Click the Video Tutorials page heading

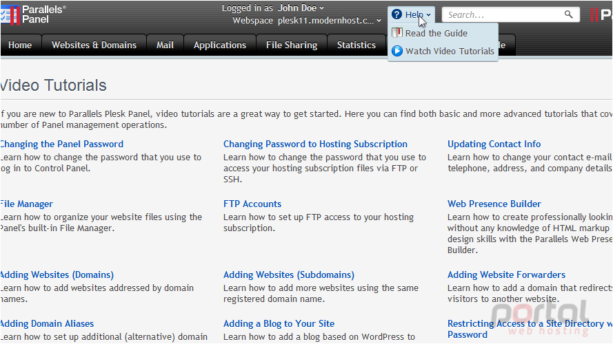[53, 85]
